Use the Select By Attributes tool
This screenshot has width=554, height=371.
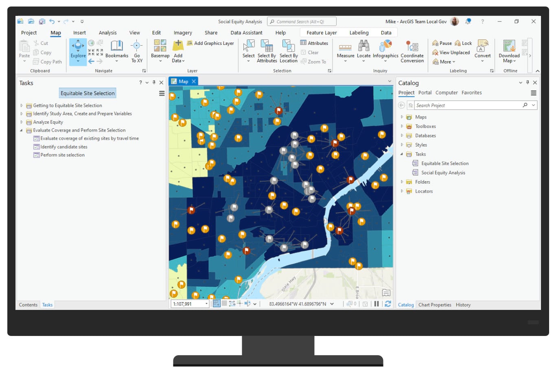pos(267,51)
